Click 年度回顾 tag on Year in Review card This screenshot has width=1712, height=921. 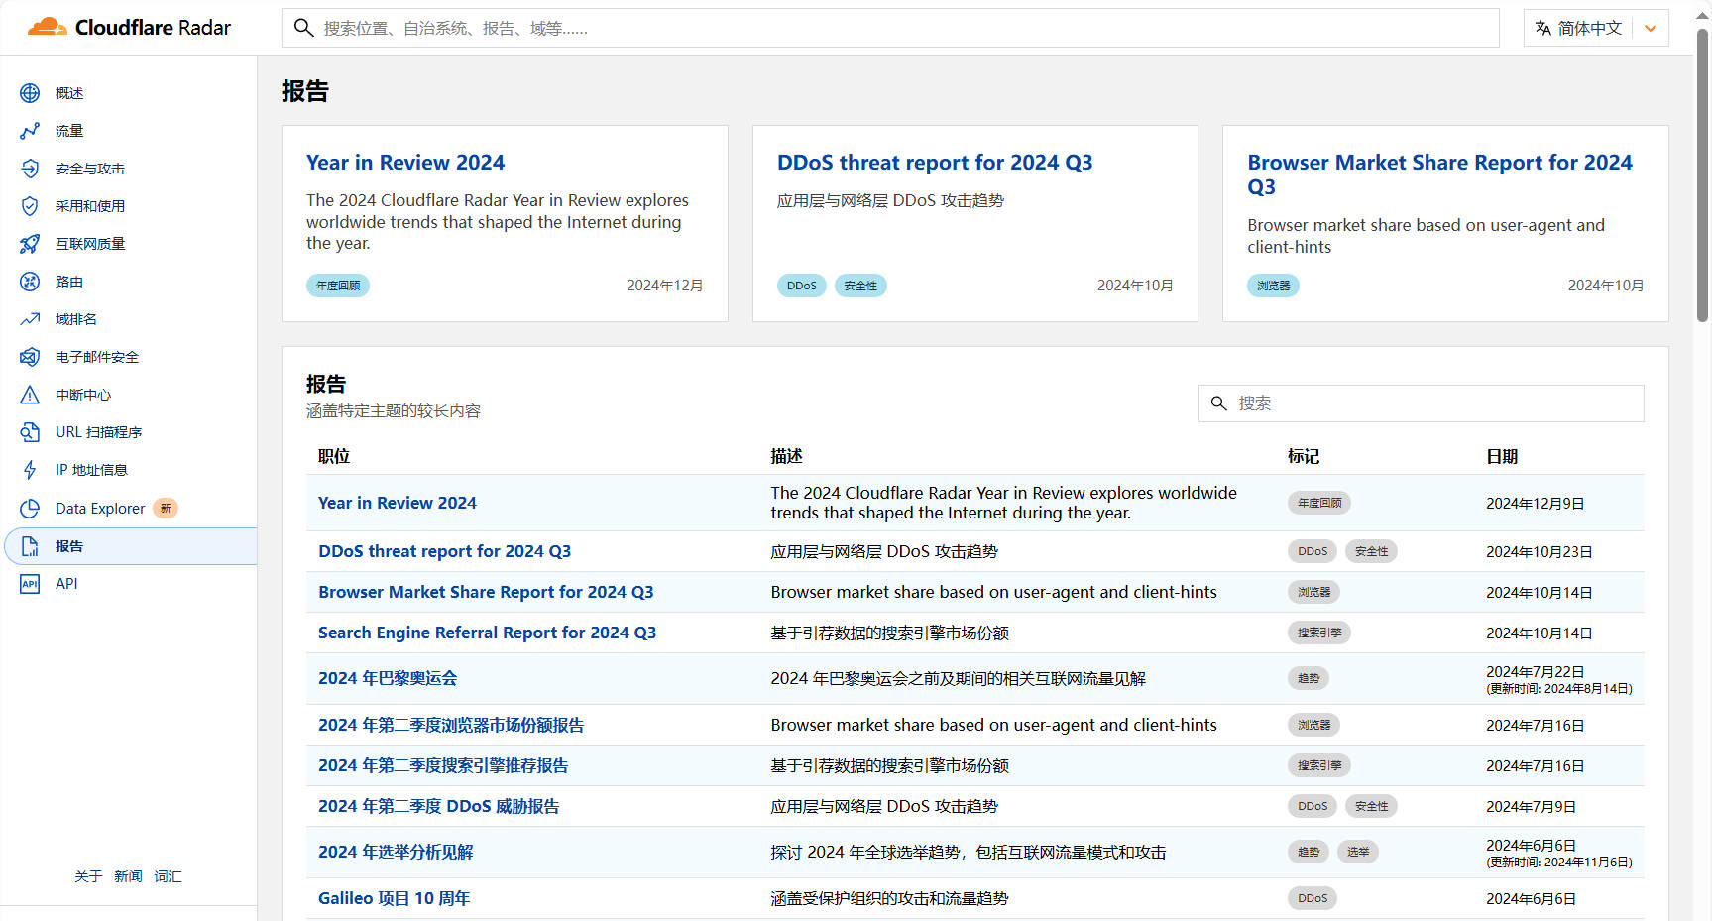click(338, 286)
